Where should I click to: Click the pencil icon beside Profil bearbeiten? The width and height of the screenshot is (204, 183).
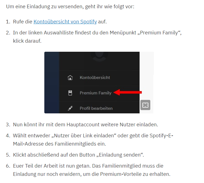pos(70,108)
